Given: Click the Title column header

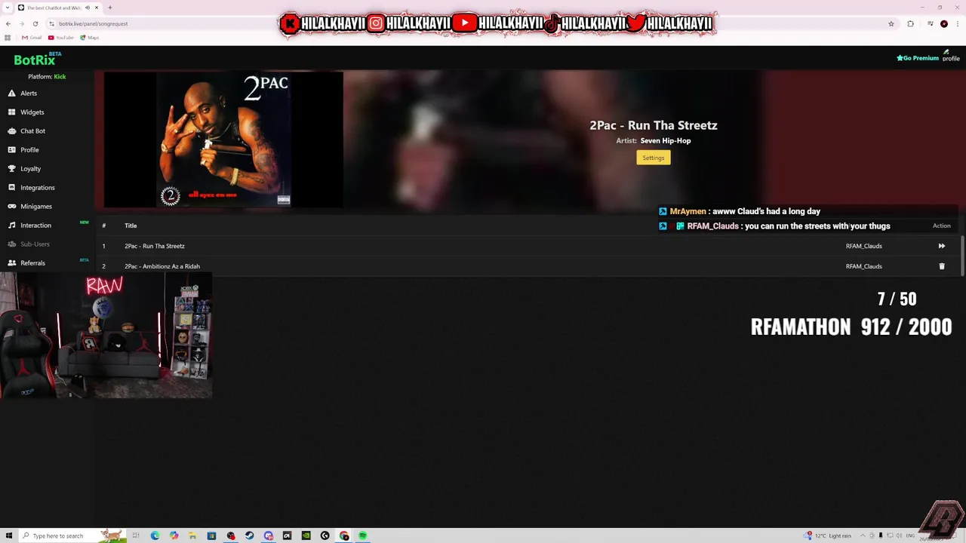Looking at the screenshot, I should [x=131, y=225].
